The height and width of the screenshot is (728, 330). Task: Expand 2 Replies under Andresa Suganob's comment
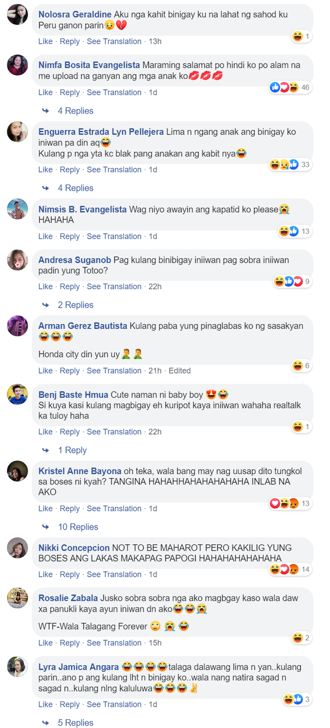pos(75,305)
